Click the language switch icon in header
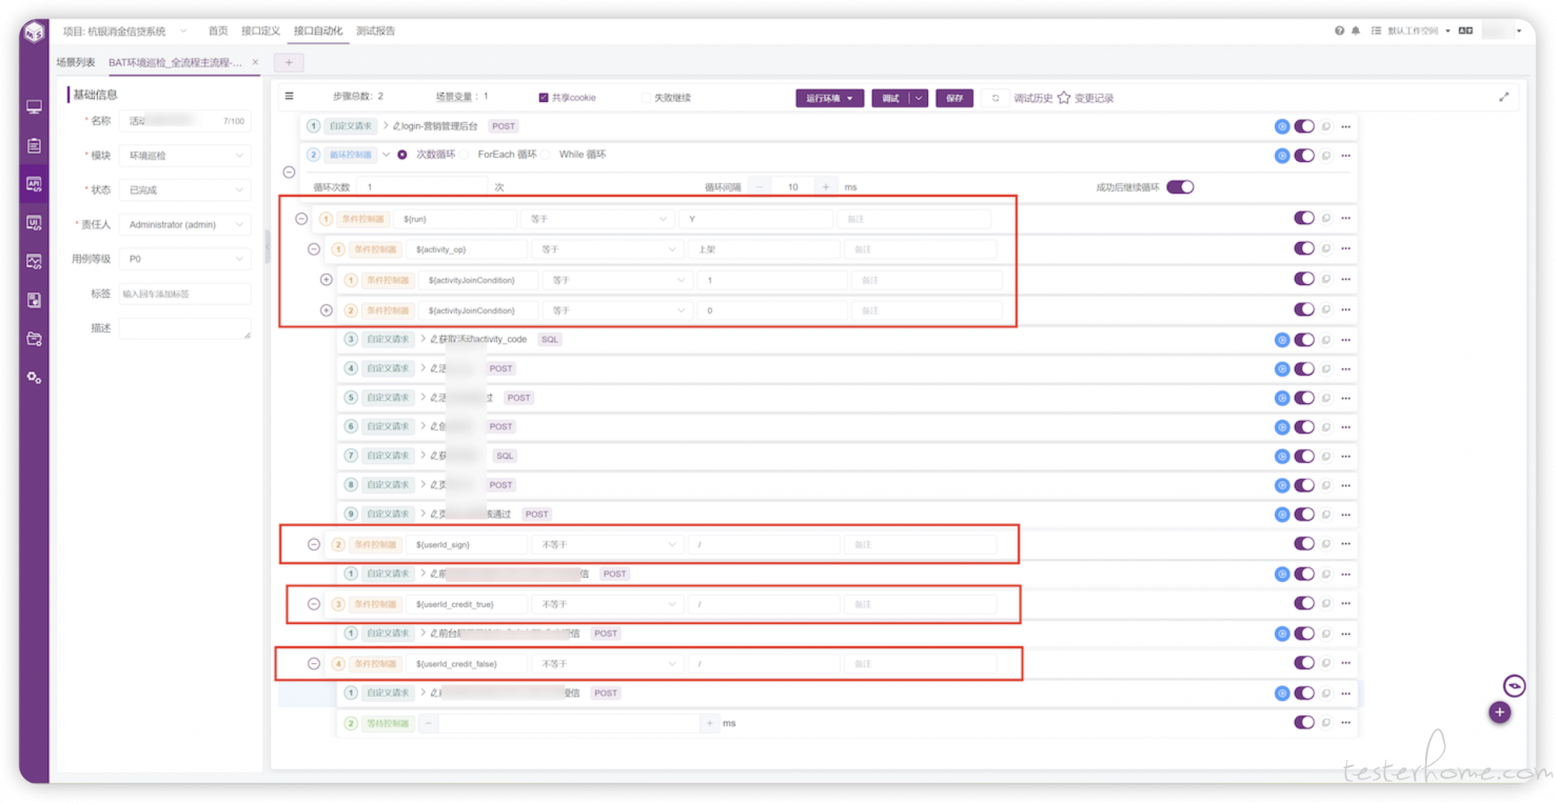The width and height of the screenshot is (1555, 803). (x=1466, y=31)
